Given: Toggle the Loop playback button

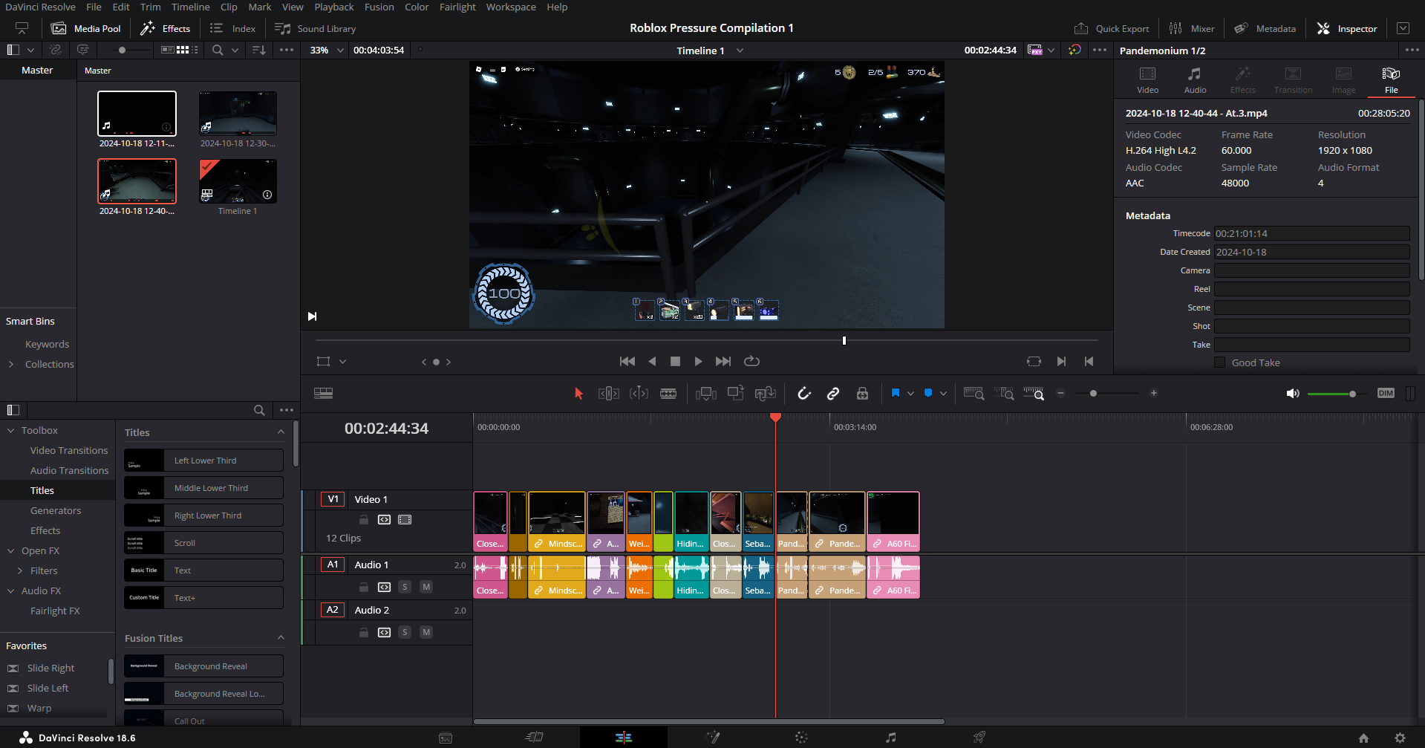Looking at the screenshot, I should (x=751, y=362).
